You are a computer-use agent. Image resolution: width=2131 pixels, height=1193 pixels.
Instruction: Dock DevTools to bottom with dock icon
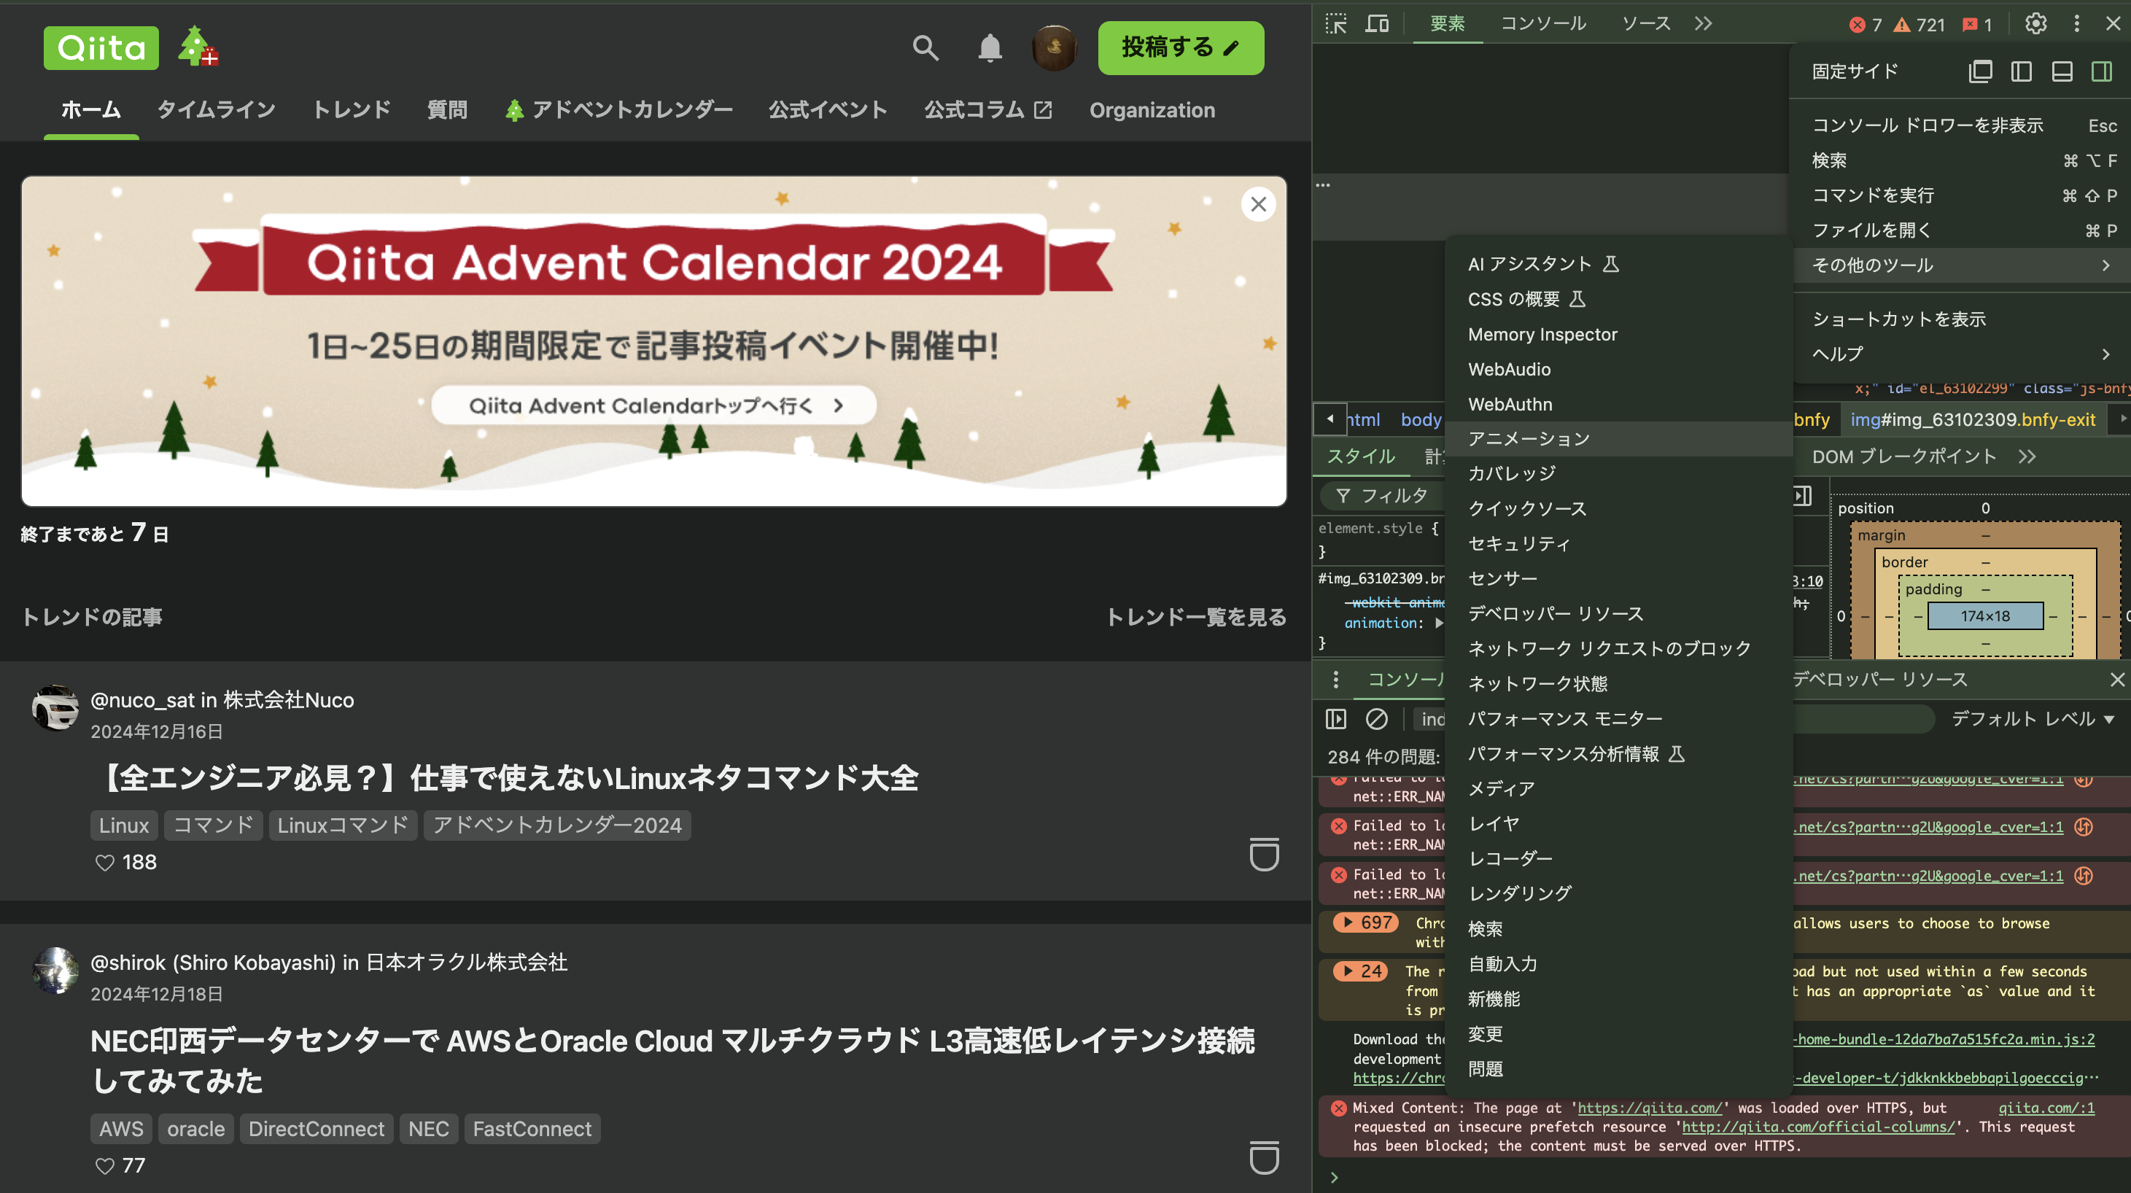pos(2061,71)
